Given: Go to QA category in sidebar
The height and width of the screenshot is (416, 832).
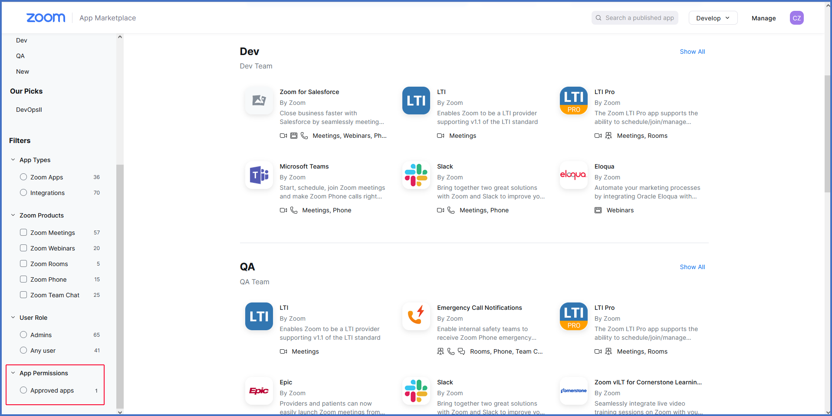Looking at the screenshot, I should pos(20,56).
